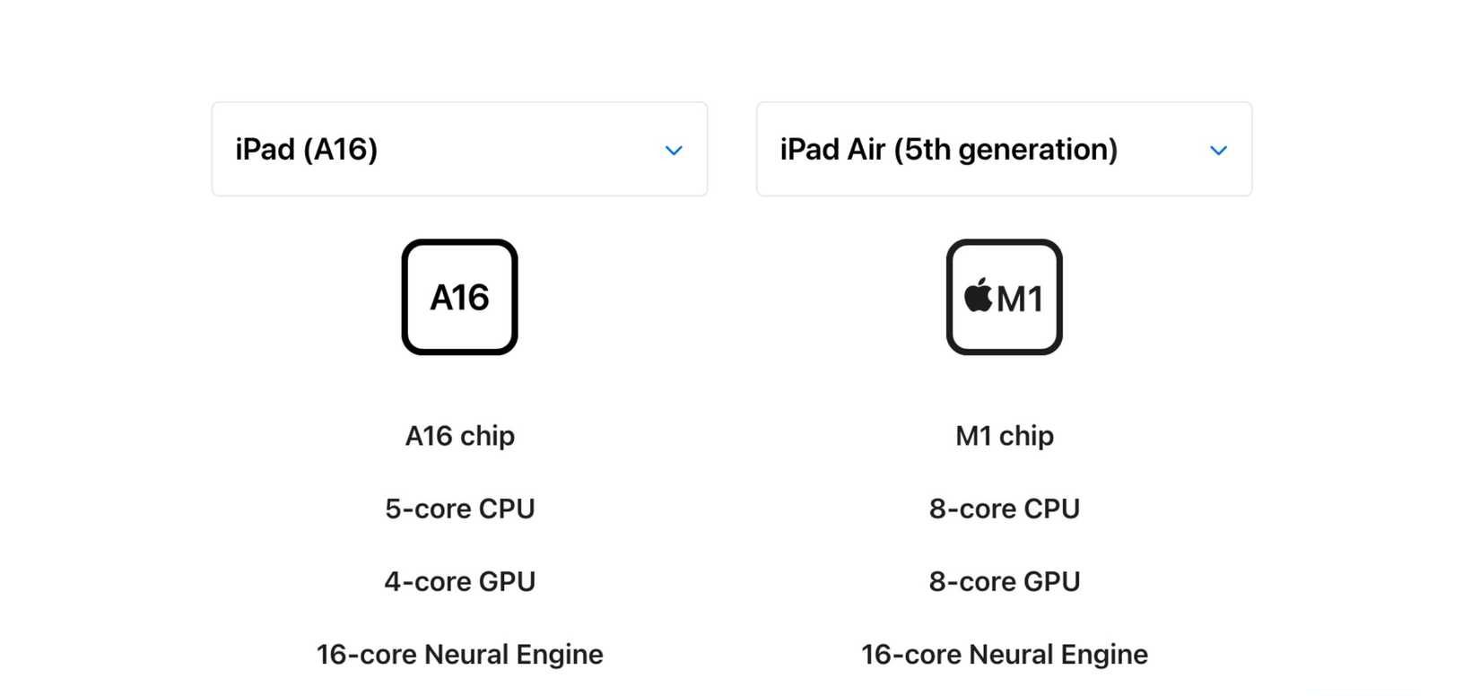
Task: Select the 4-core GPU line
Action: click(x=459, y=581)
